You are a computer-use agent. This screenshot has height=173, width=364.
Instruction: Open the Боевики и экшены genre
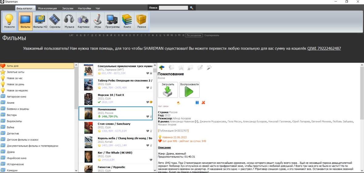pyautogui.click(x=37, y=109)
